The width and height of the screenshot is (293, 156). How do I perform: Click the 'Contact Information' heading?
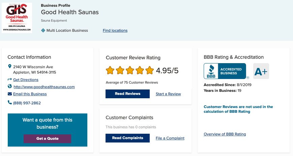[29, 57]
